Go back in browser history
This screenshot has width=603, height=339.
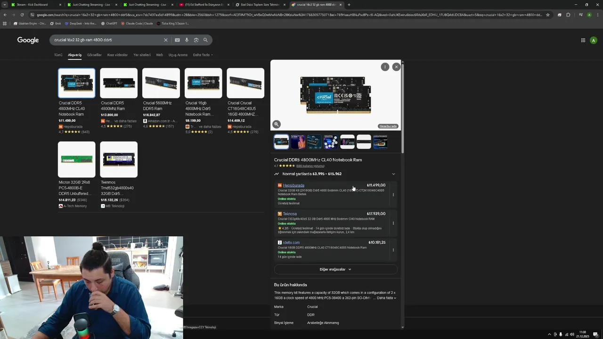click(5, 15)
